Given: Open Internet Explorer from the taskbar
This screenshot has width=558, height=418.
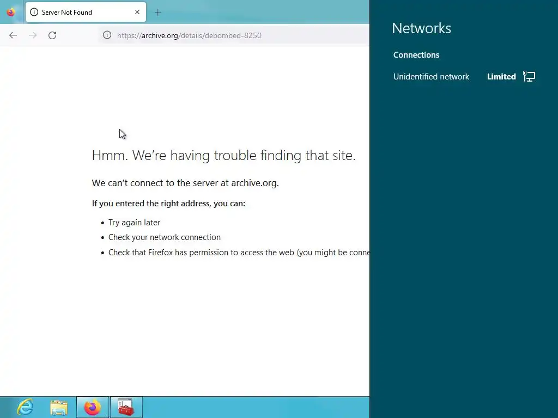Looking at the screenshot, I should pos(25,407).
